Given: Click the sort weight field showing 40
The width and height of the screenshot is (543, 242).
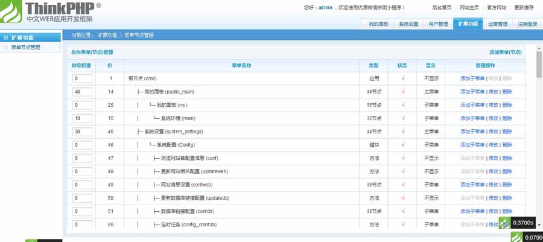Looking at the screenshot, I should click(x=82, y=92).
